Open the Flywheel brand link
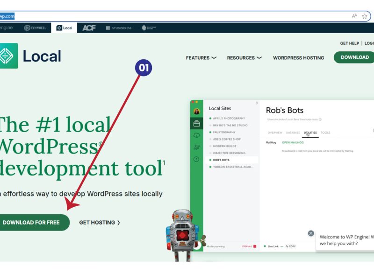The height and width of the screenshot is (280, 374). coord(36,28)
